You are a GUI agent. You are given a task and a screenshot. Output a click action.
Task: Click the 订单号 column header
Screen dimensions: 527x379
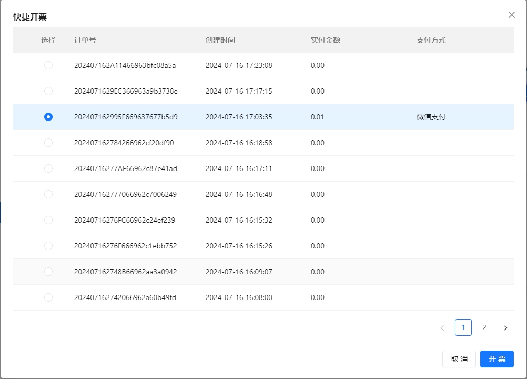(x=85, y=40)
